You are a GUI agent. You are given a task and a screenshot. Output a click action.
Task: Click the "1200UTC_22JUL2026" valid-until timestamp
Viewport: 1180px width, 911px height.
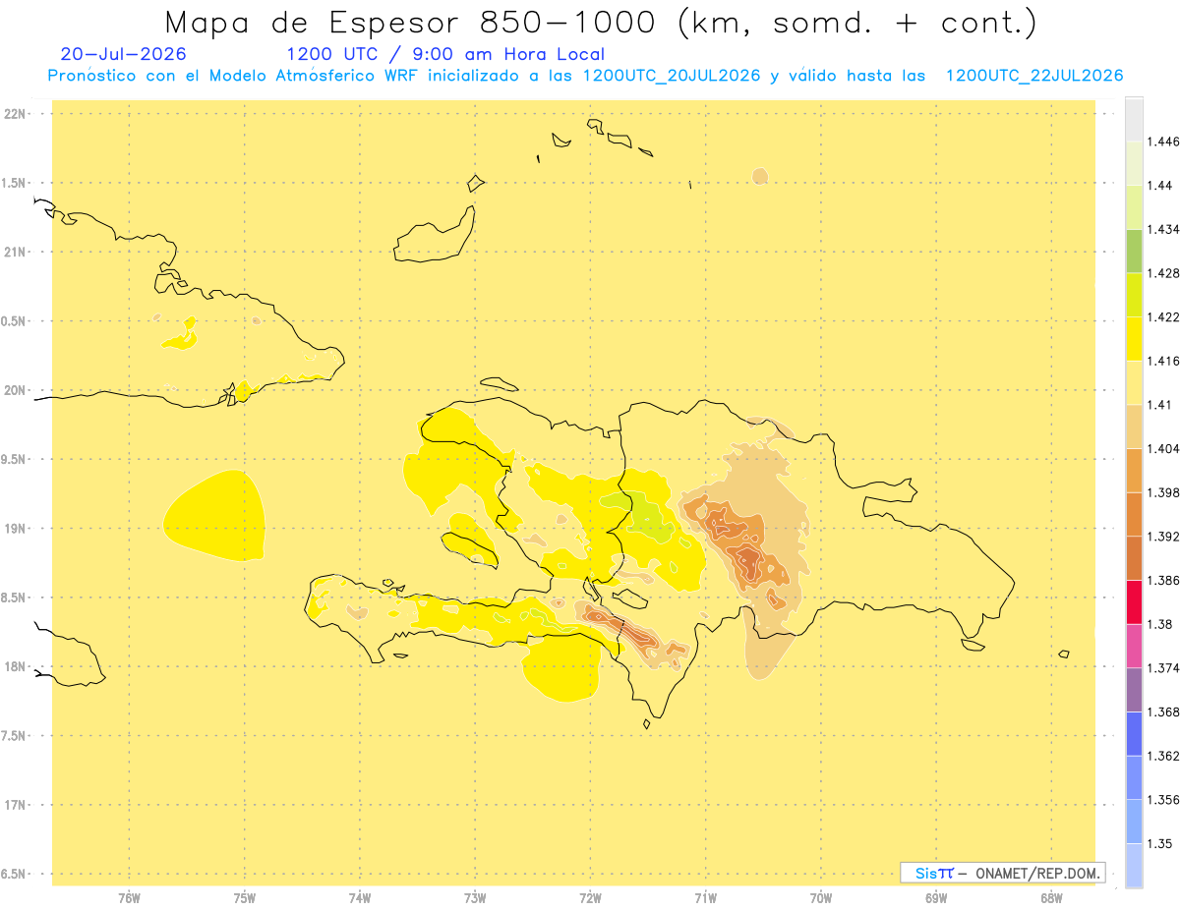pyautogui.click(x=1034, y=76)
